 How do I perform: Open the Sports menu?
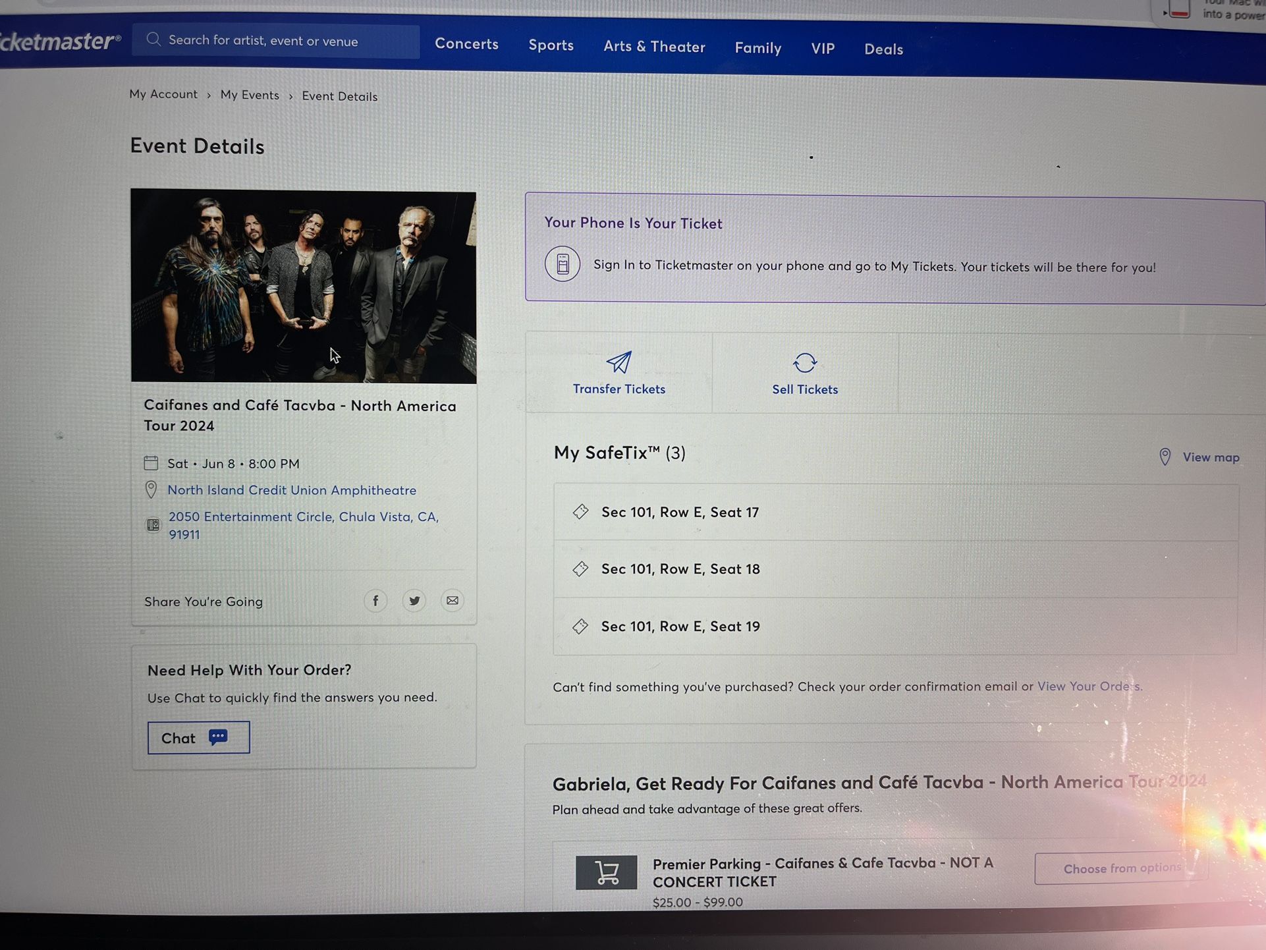pyautogui.click(x=551, y=45)
